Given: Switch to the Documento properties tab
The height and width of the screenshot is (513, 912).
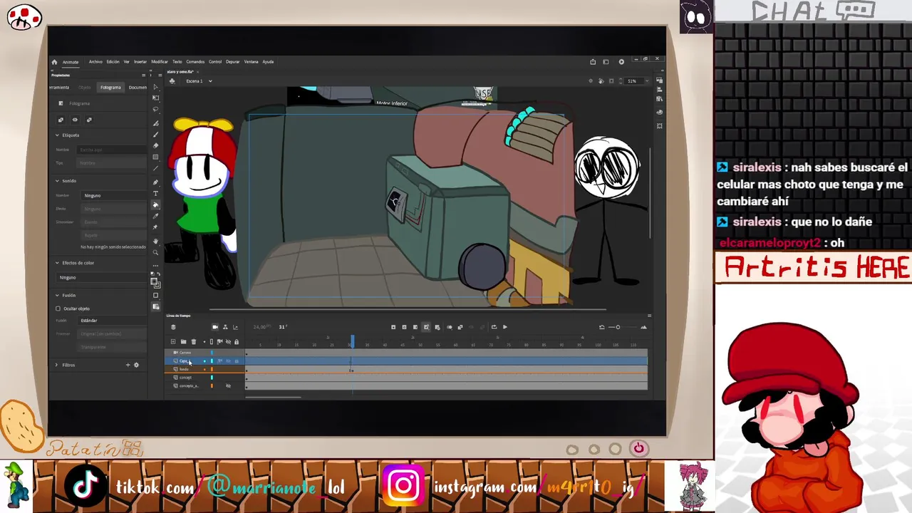Looking at the screenshot, I should [x=138, y=87].
